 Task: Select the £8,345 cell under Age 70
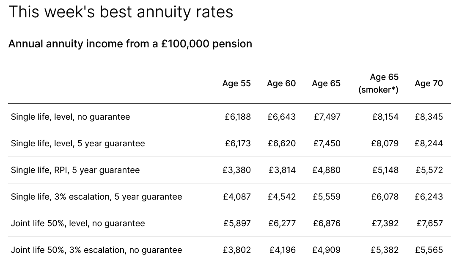point(429,117)
